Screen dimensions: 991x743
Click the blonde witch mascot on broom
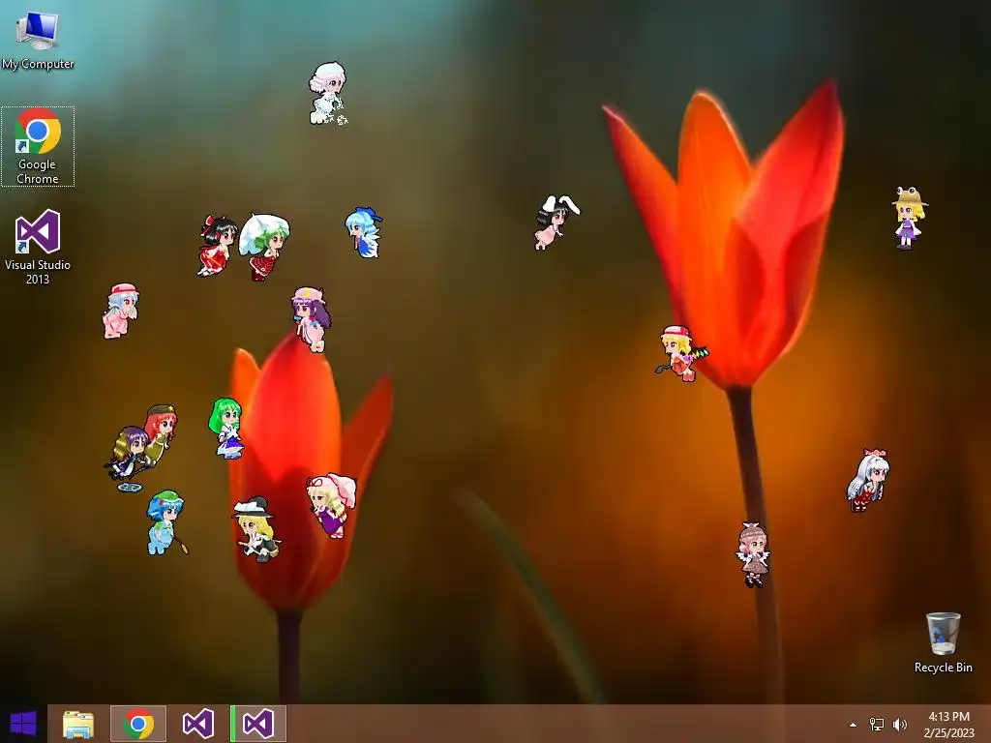click(x=255, y=529)
